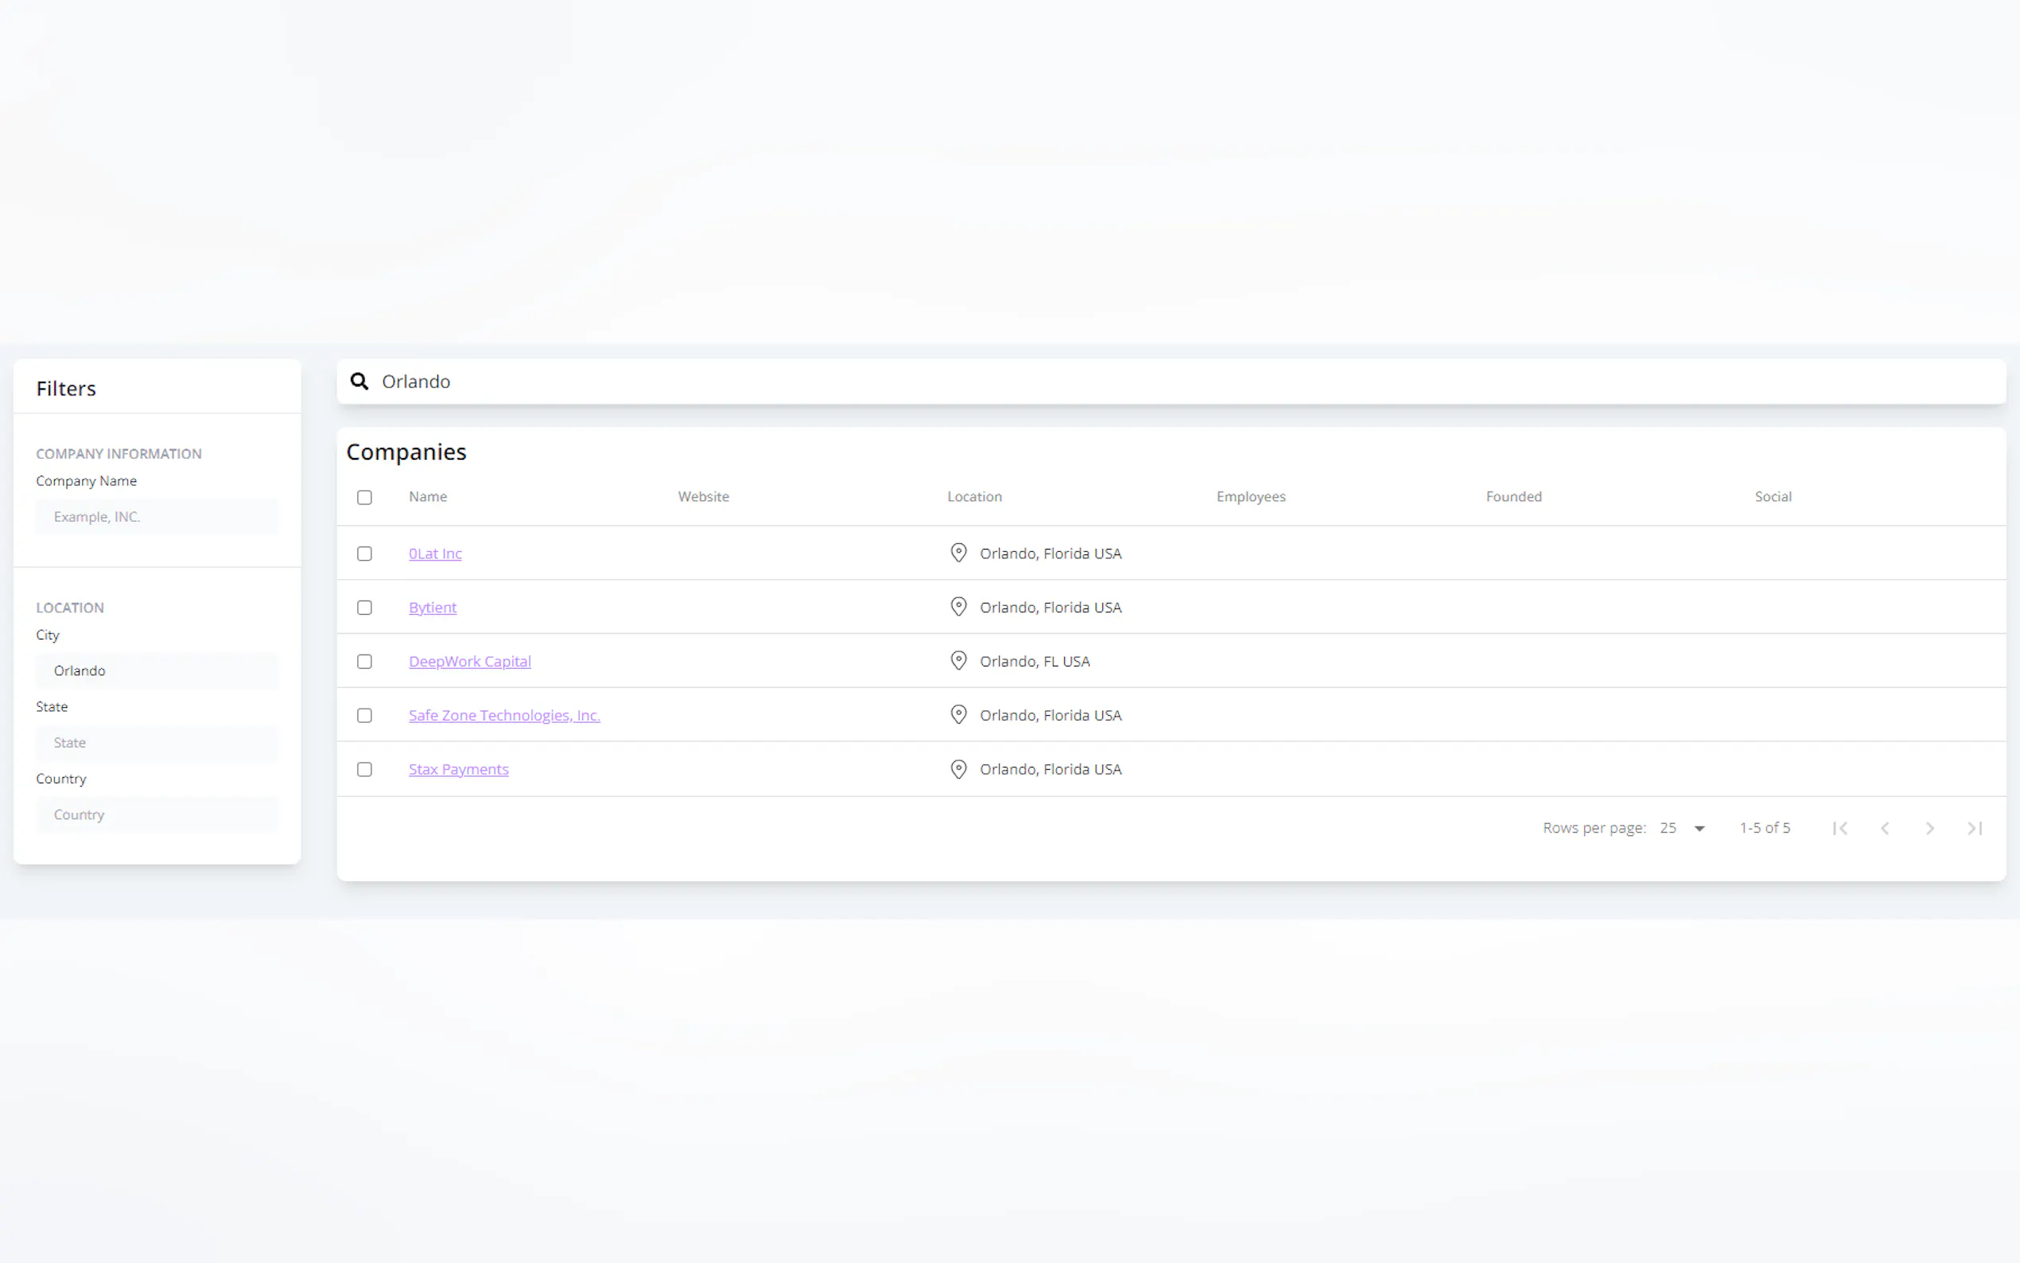This screenshot has height=1263, width=2020.
Task: Go to first page of results
Action: tap(1839, 828)
